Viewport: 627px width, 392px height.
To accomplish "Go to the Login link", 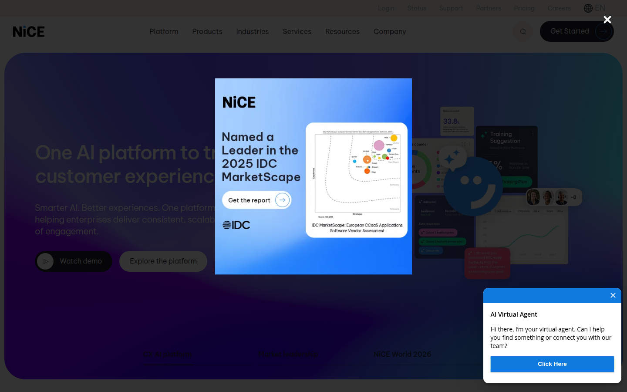I will (x=386, y=8).
